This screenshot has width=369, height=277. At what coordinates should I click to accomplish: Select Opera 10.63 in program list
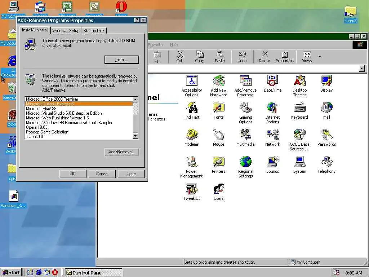point(79,127)
